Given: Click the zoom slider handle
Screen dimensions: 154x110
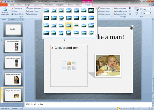Looking at the screenshot, I should 140,109.
